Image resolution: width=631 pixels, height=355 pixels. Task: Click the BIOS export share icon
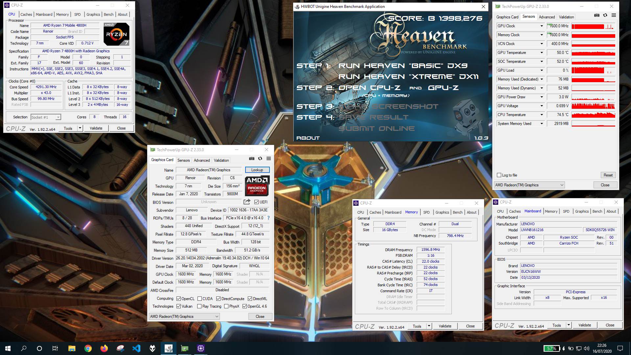(247, 202)
